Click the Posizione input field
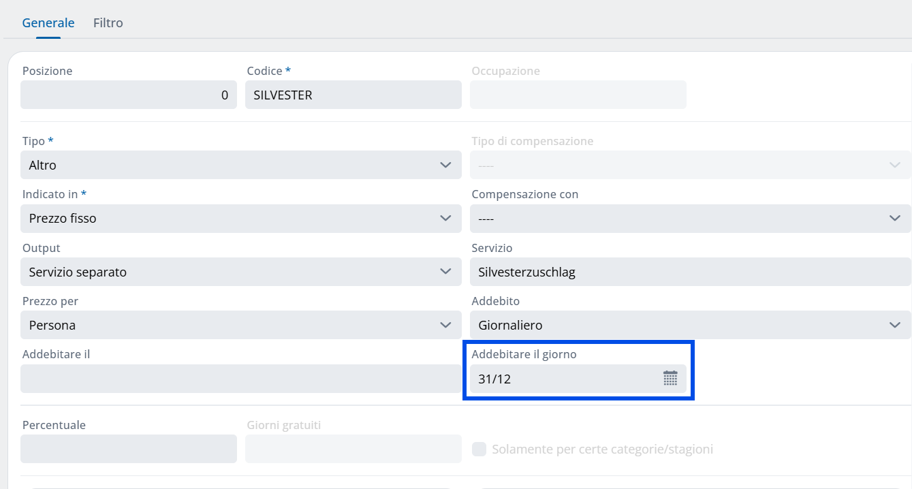The height and width of the screenshot is (489, 912). [x=128, y=95]
